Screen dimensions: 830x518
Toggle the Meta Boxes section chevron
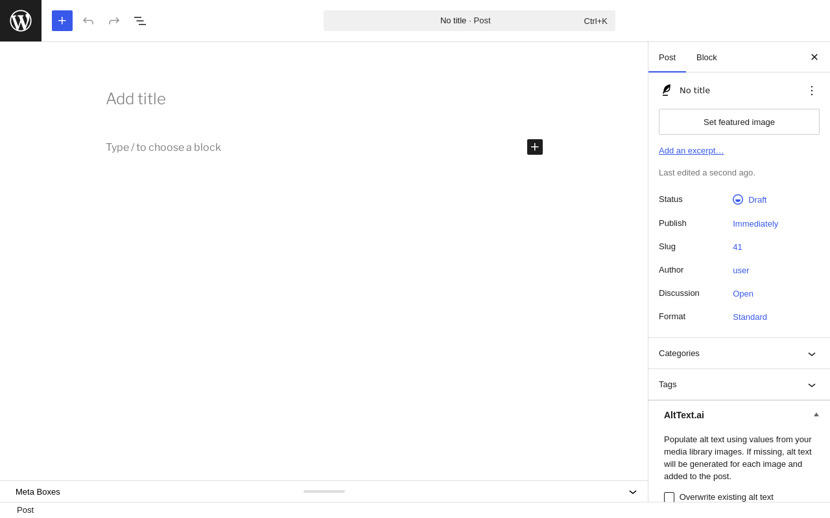click(x=633, y=492)
